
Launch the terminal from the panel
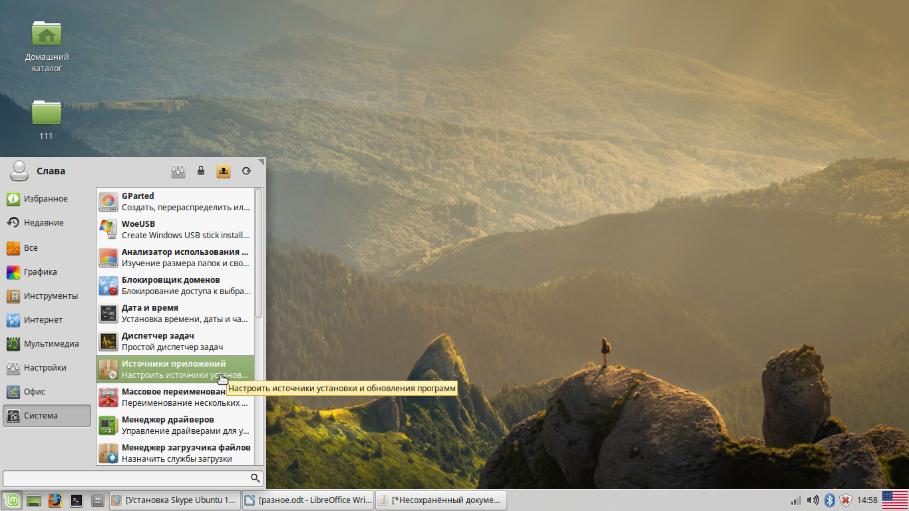77,500
